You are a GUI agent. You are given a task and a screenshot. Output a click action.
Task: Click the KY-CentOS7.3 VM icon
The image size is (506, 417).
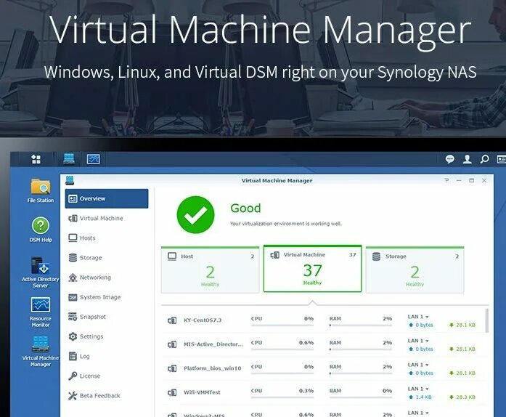click(x=172, y=320)
